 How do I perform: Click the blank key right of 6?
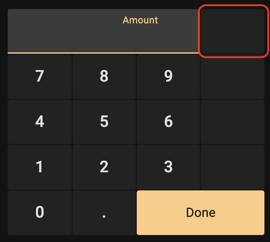coord(233,122)
